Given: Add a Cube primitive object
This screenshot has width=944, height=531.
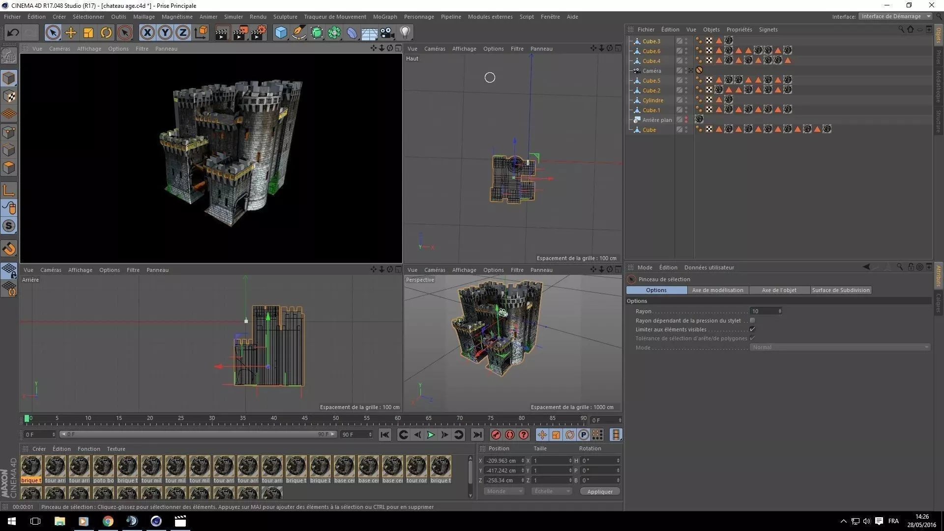Looking at the screenshot, I should point(281,33).
